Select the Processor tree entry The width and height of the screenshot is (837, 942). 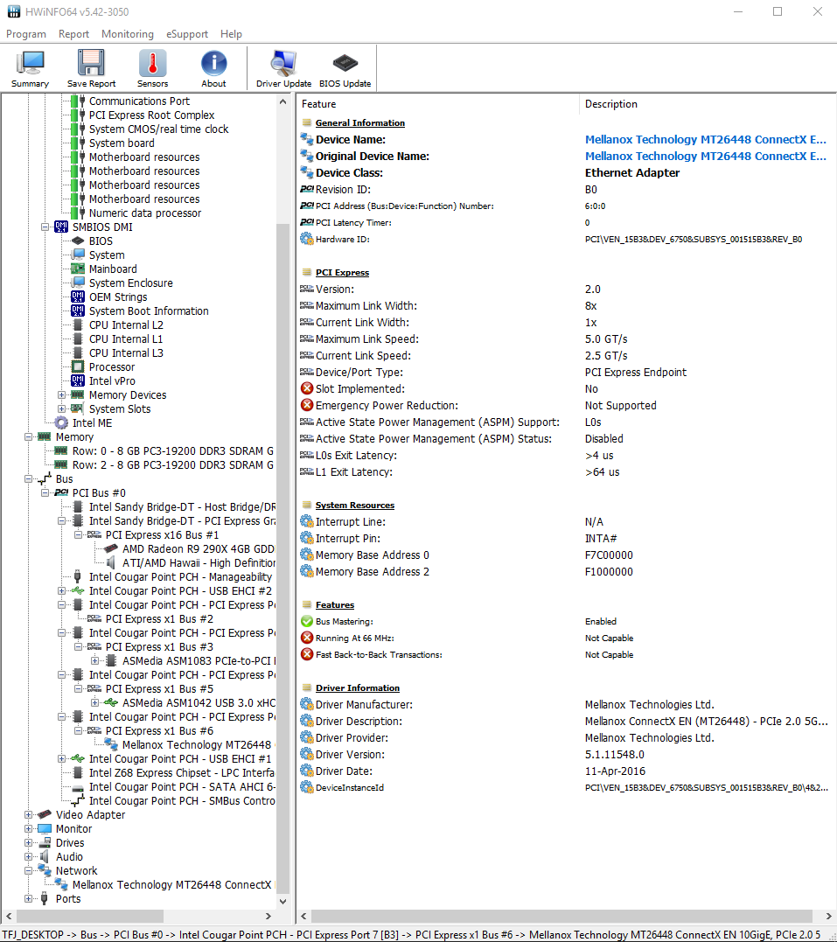tap(112, 367)
